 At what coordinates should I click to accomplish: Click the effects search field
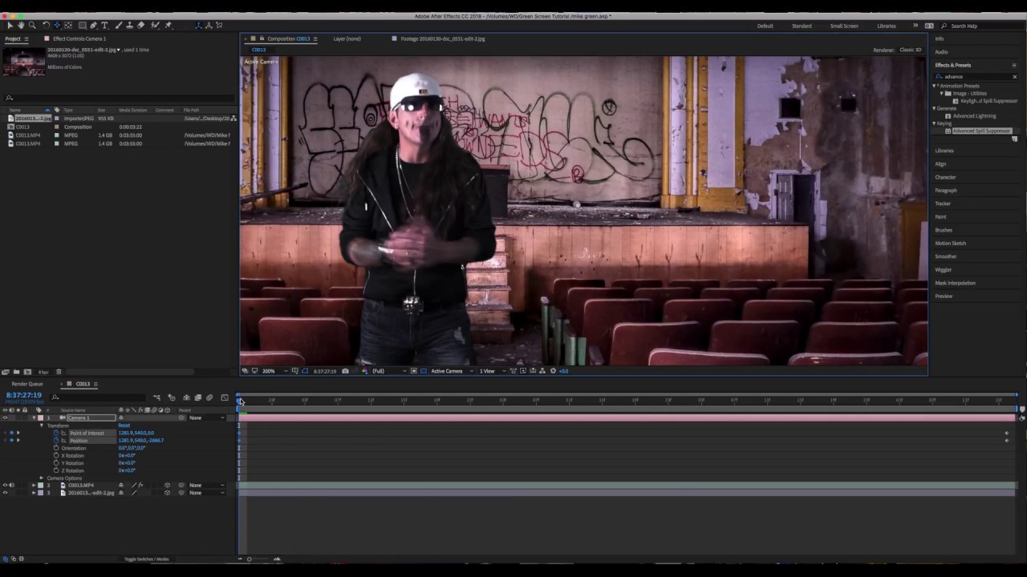coord(976,77)
